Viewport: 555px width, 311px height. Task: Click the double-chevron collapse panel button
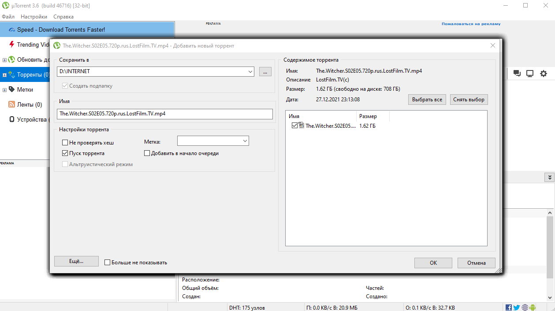(x=549, y=177)
